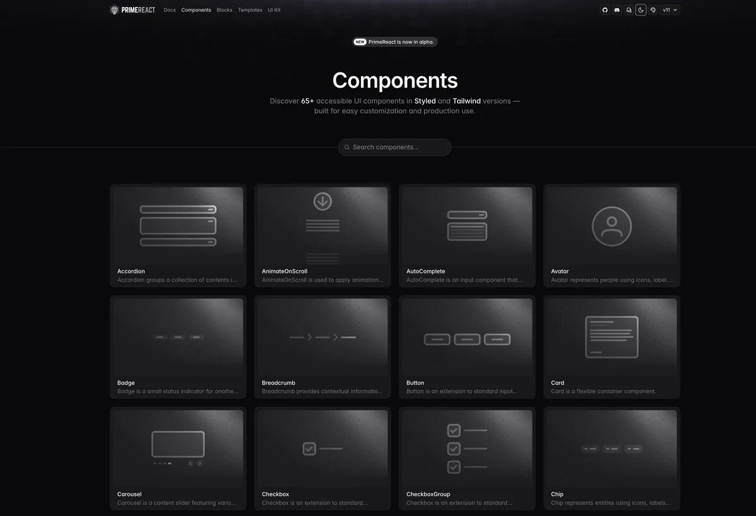Select the Components navigation item
Screen dimensions: 756x516
tap(196, 10)
